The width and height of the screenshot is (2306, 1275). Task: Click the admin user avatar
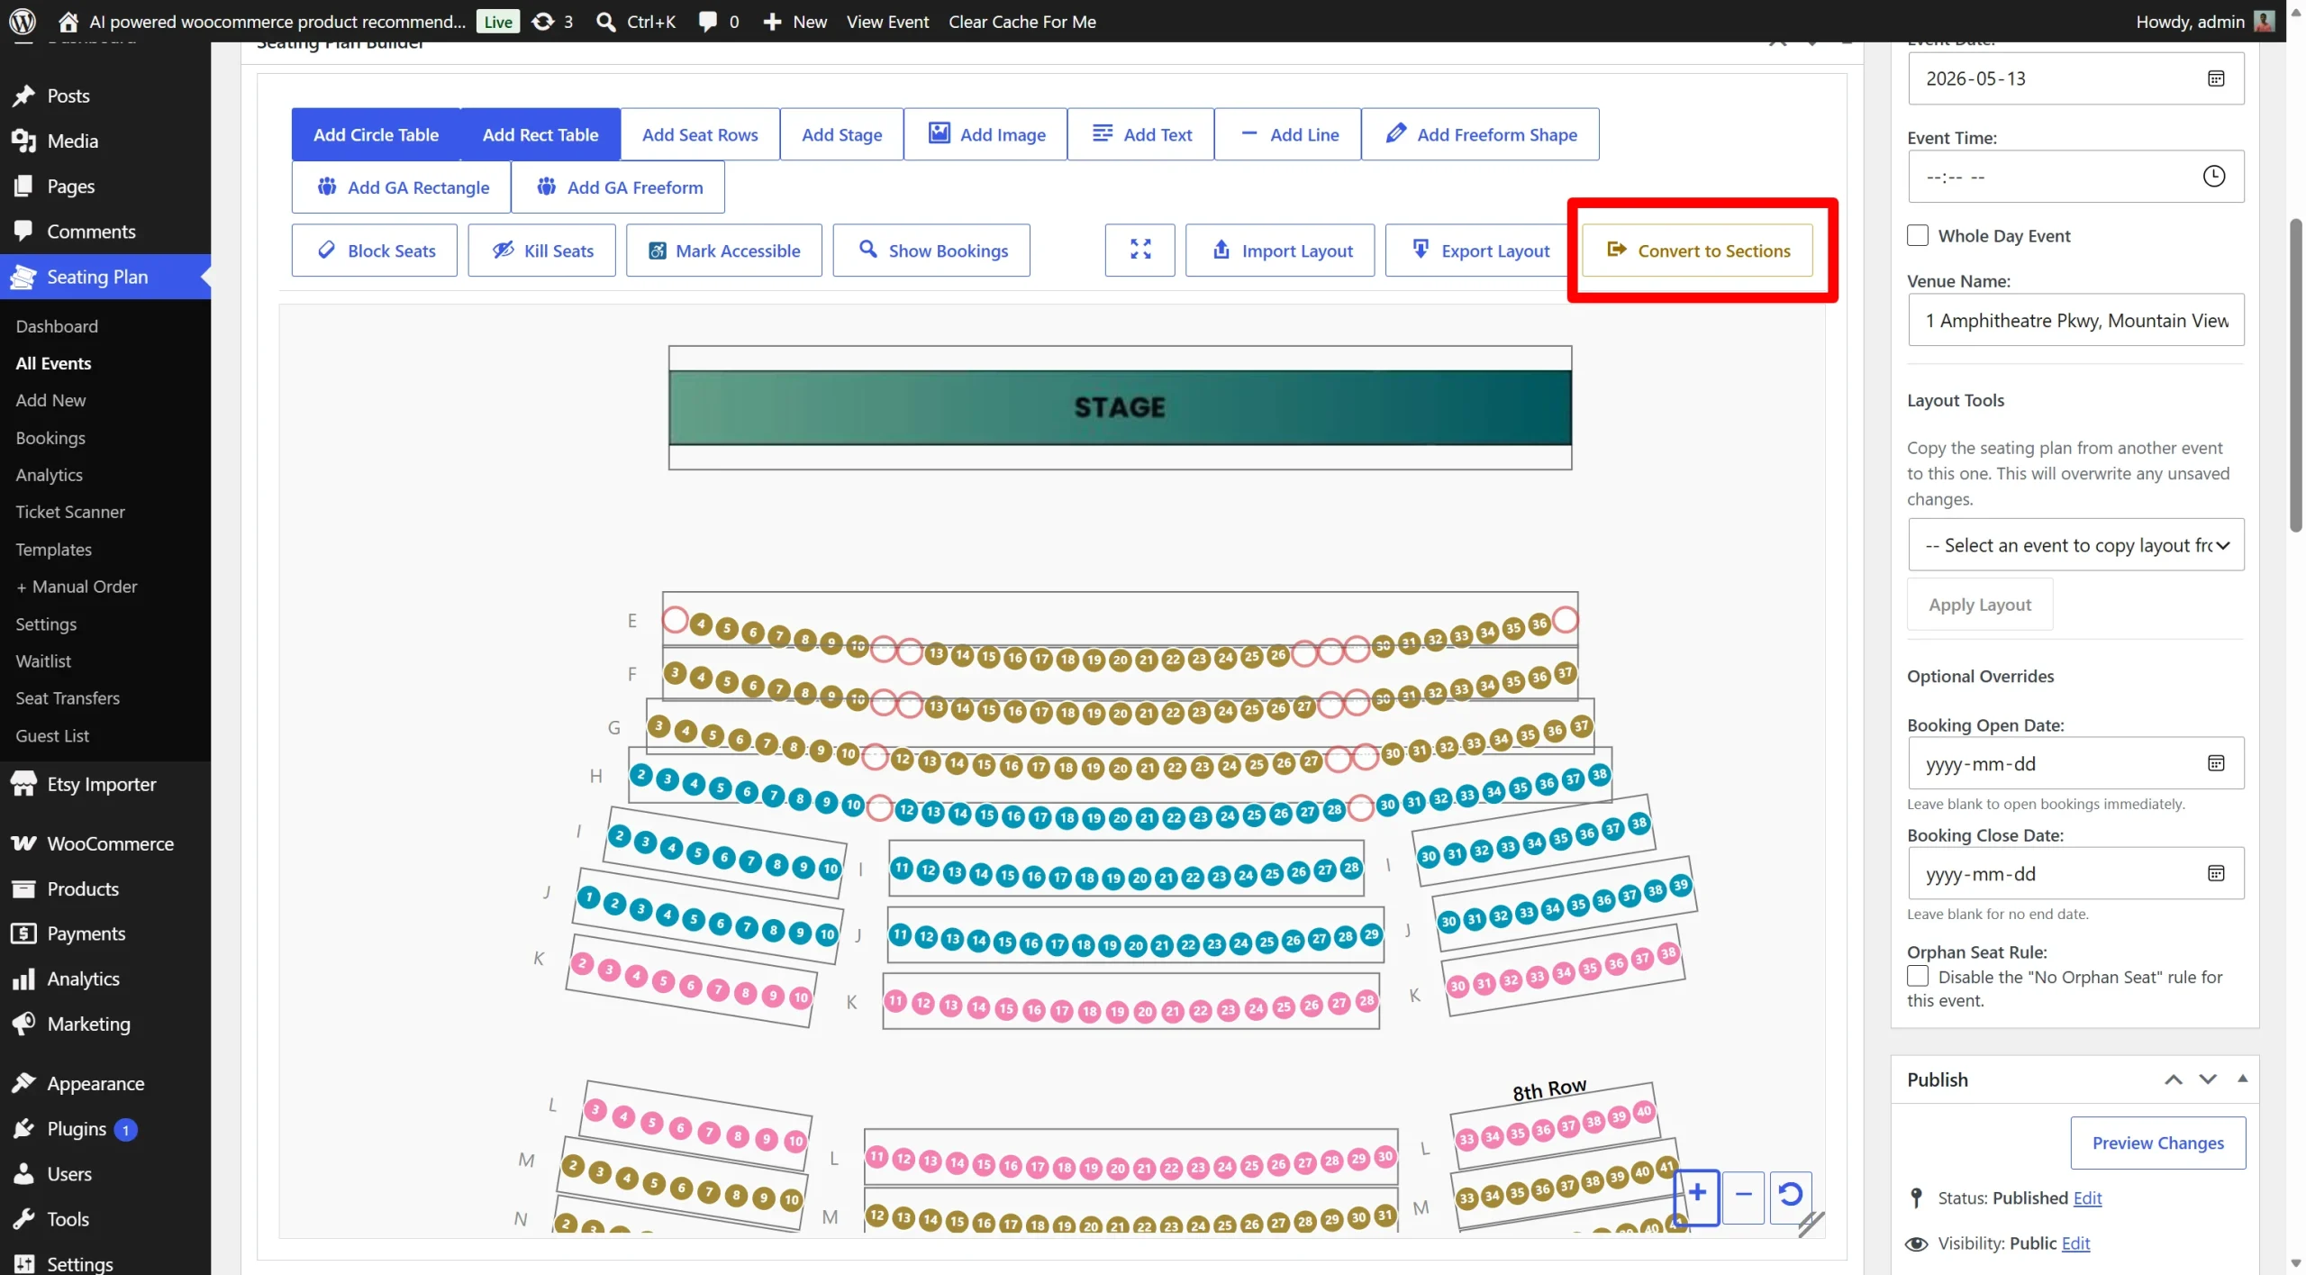point(2264,21)
